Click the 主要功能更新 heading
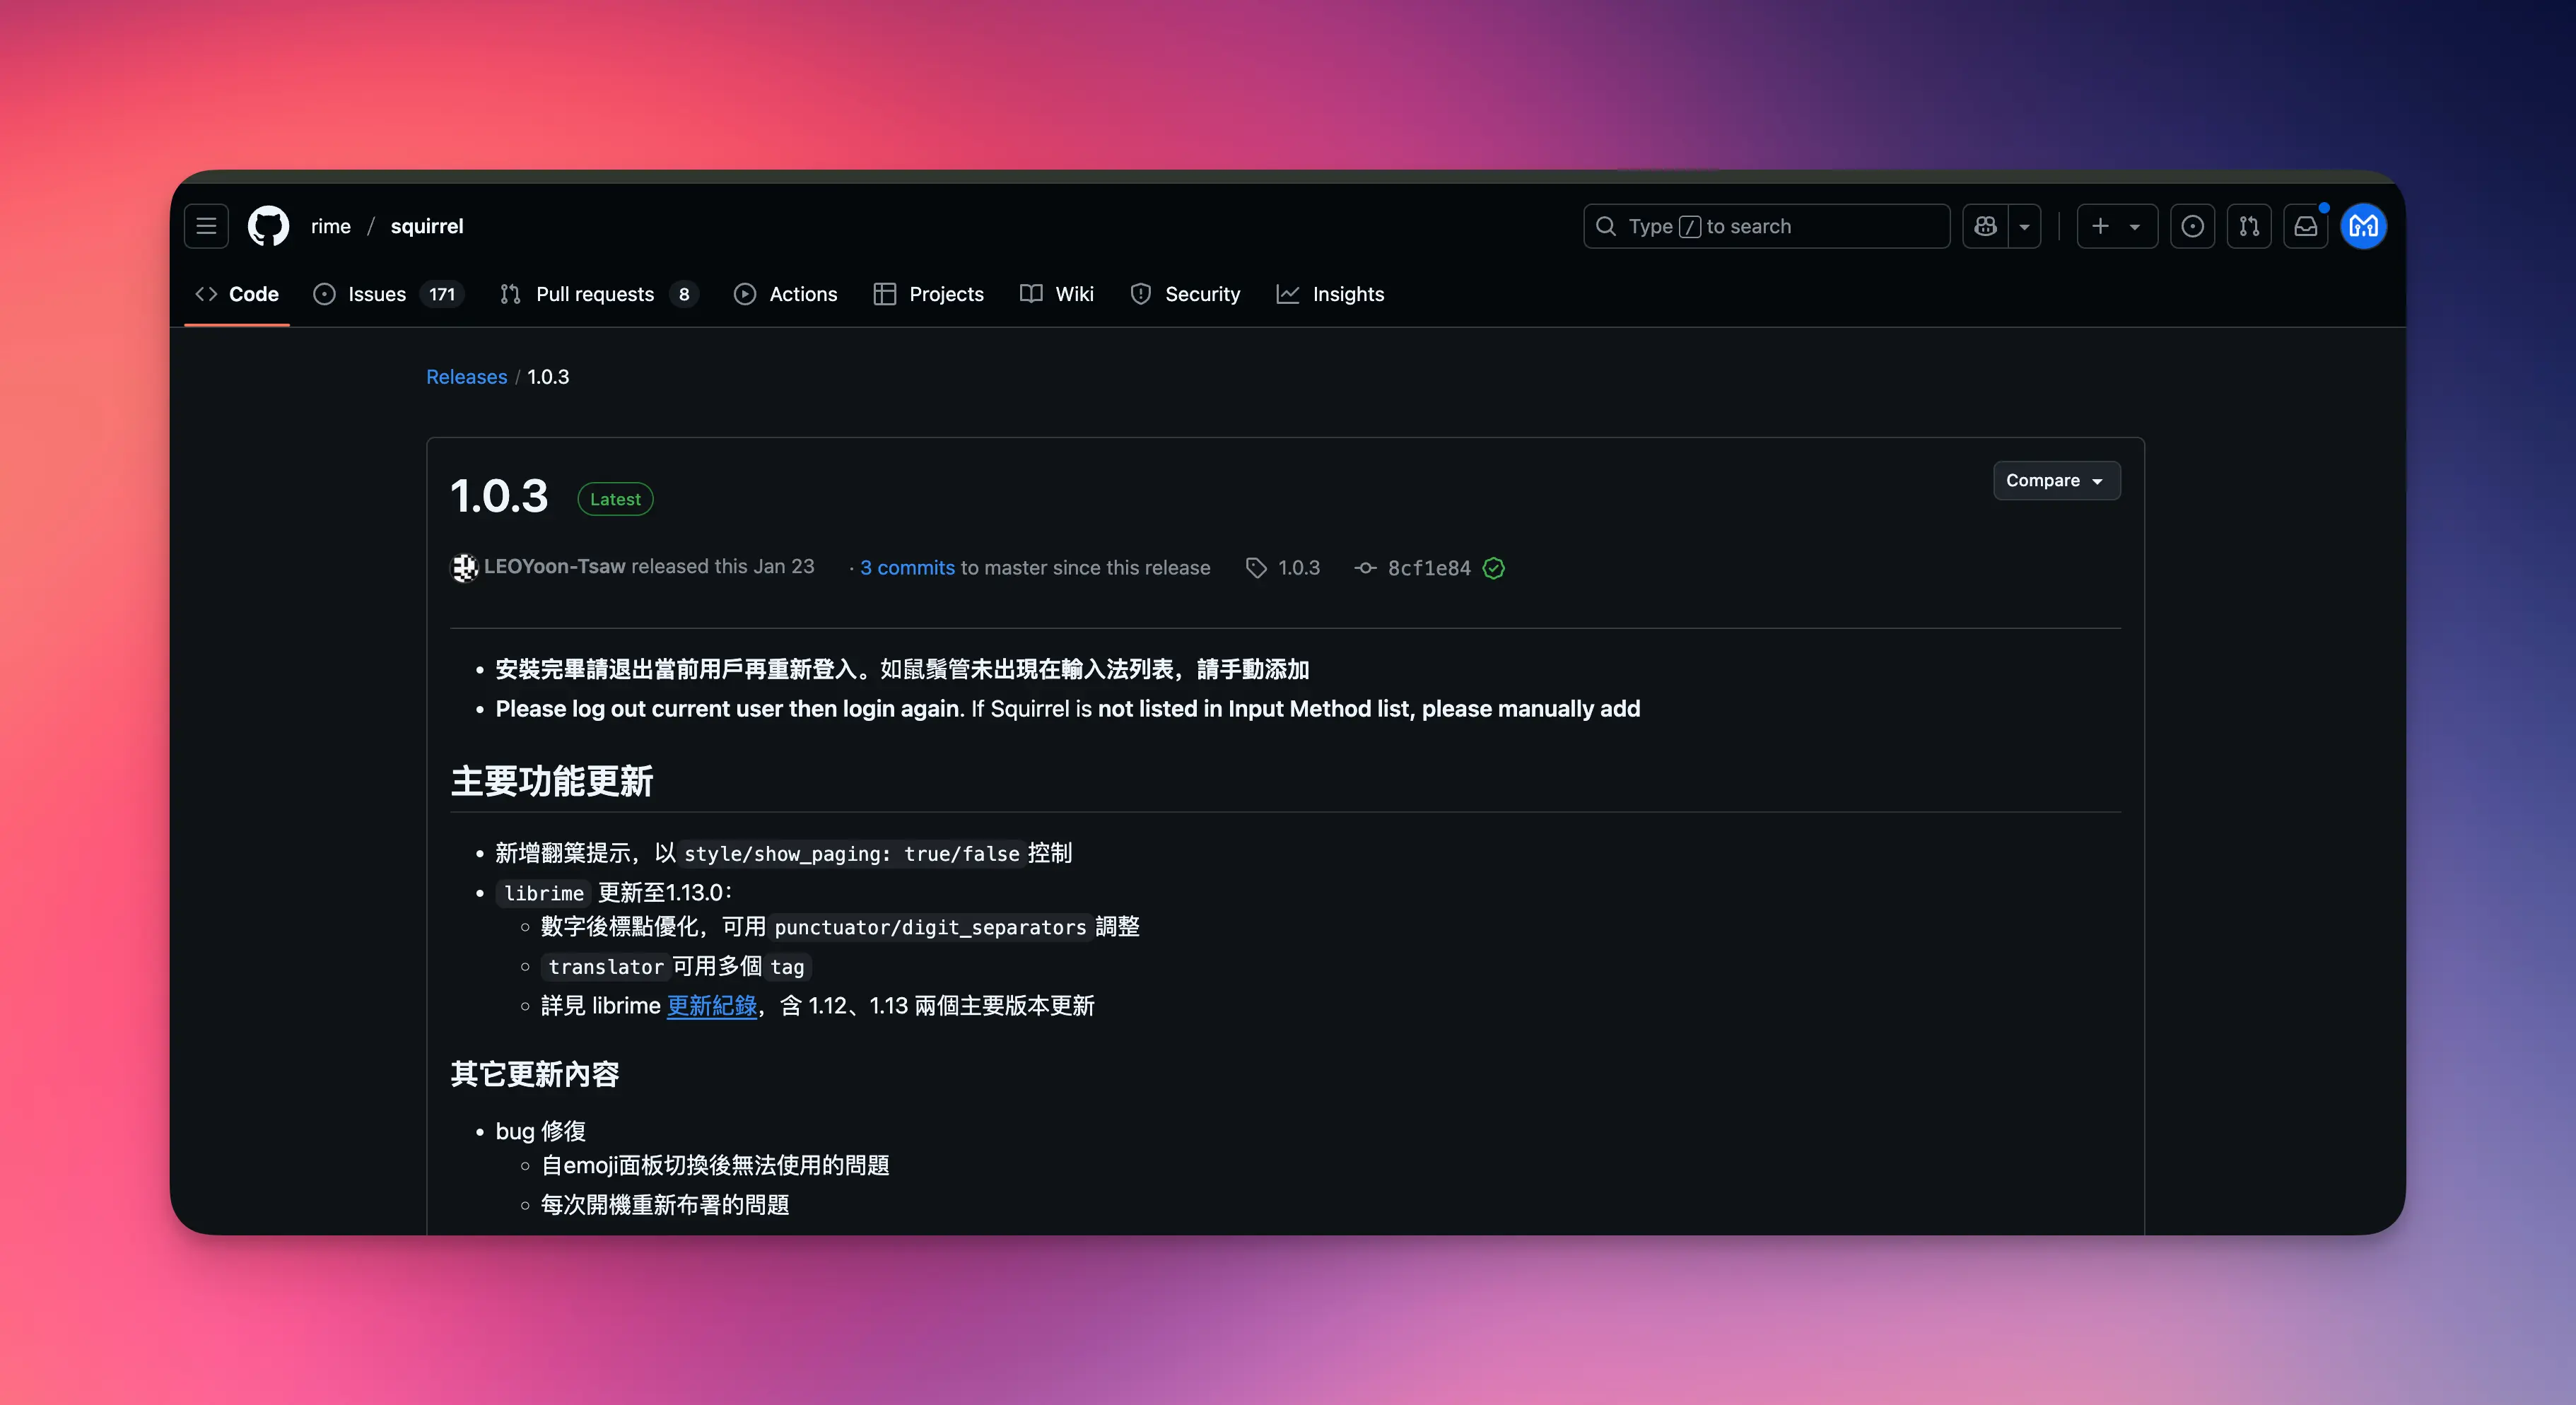This screenshot has height=1405, width=2576. click(552, 781)
